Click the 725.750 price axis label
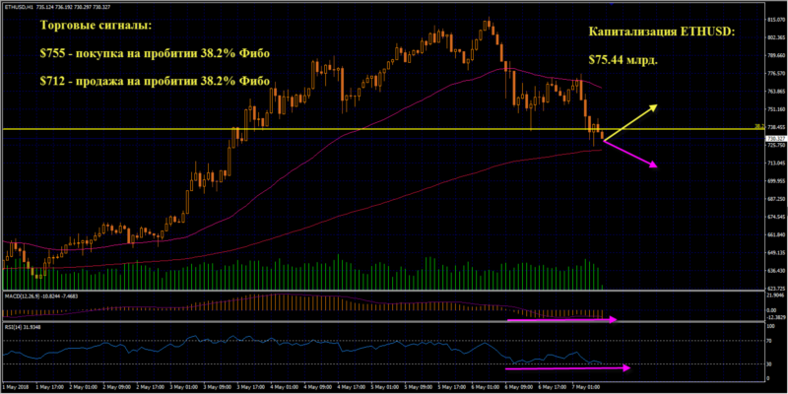788x394 pixels. pyautogui.click(x=774, y=145)
